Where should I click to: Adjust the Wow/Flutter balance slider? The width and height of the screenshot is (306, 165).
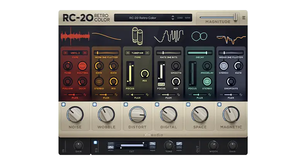click(x=106, y=53)
